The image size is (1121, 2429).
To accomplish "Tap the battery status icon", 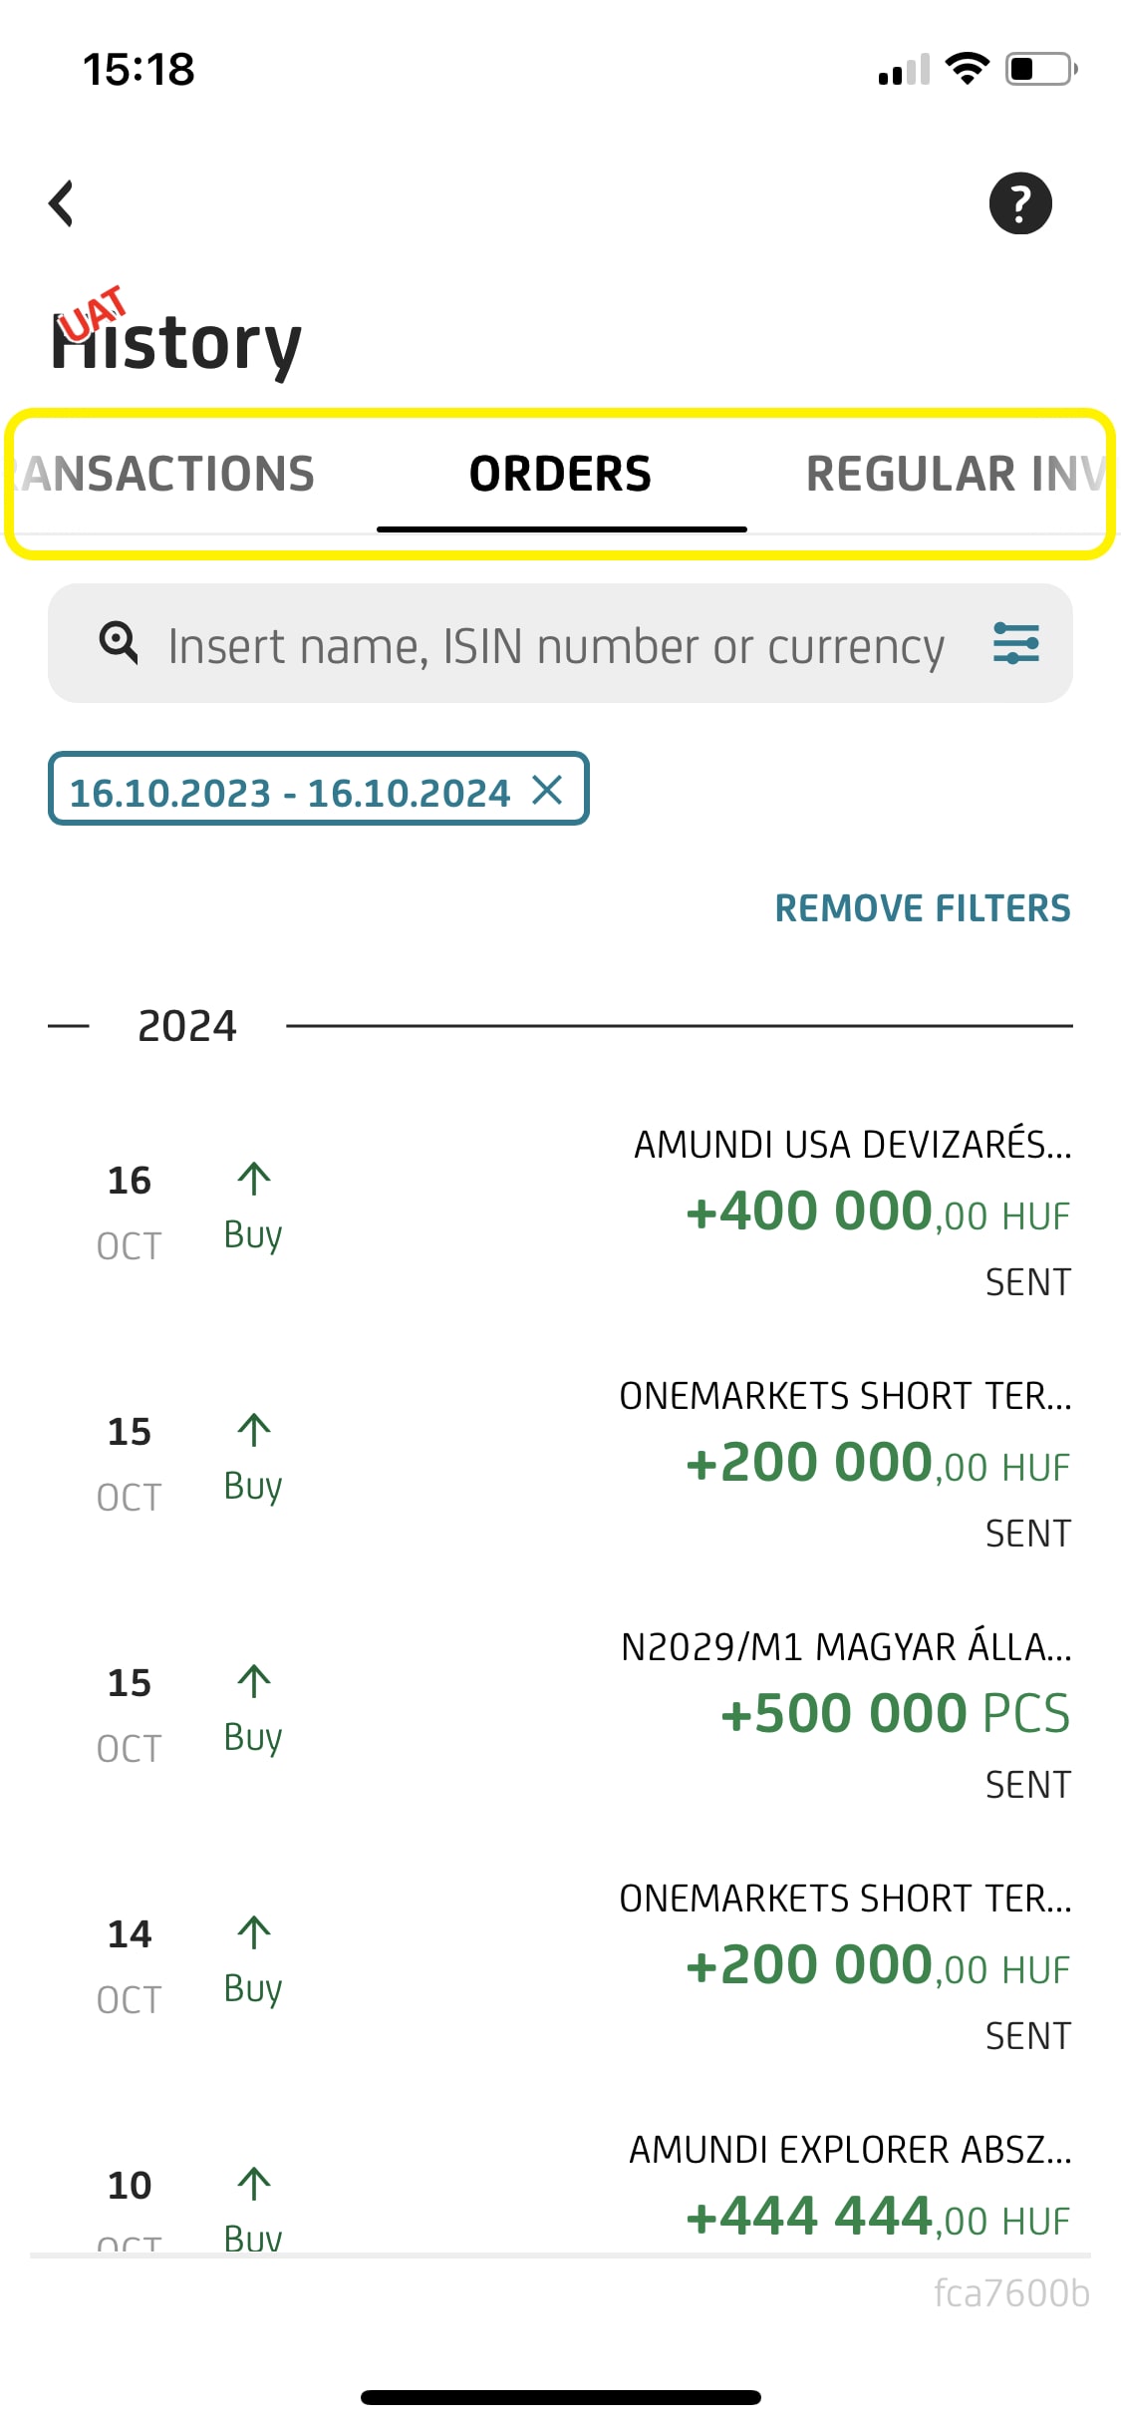I will click(1040, 69).
